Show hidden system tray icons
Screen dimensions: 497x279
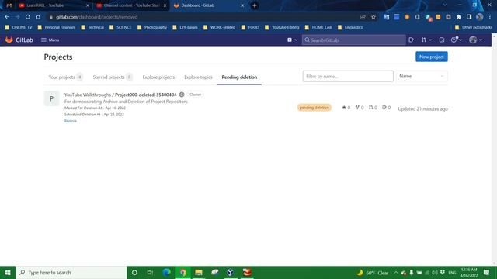[396, 273]
